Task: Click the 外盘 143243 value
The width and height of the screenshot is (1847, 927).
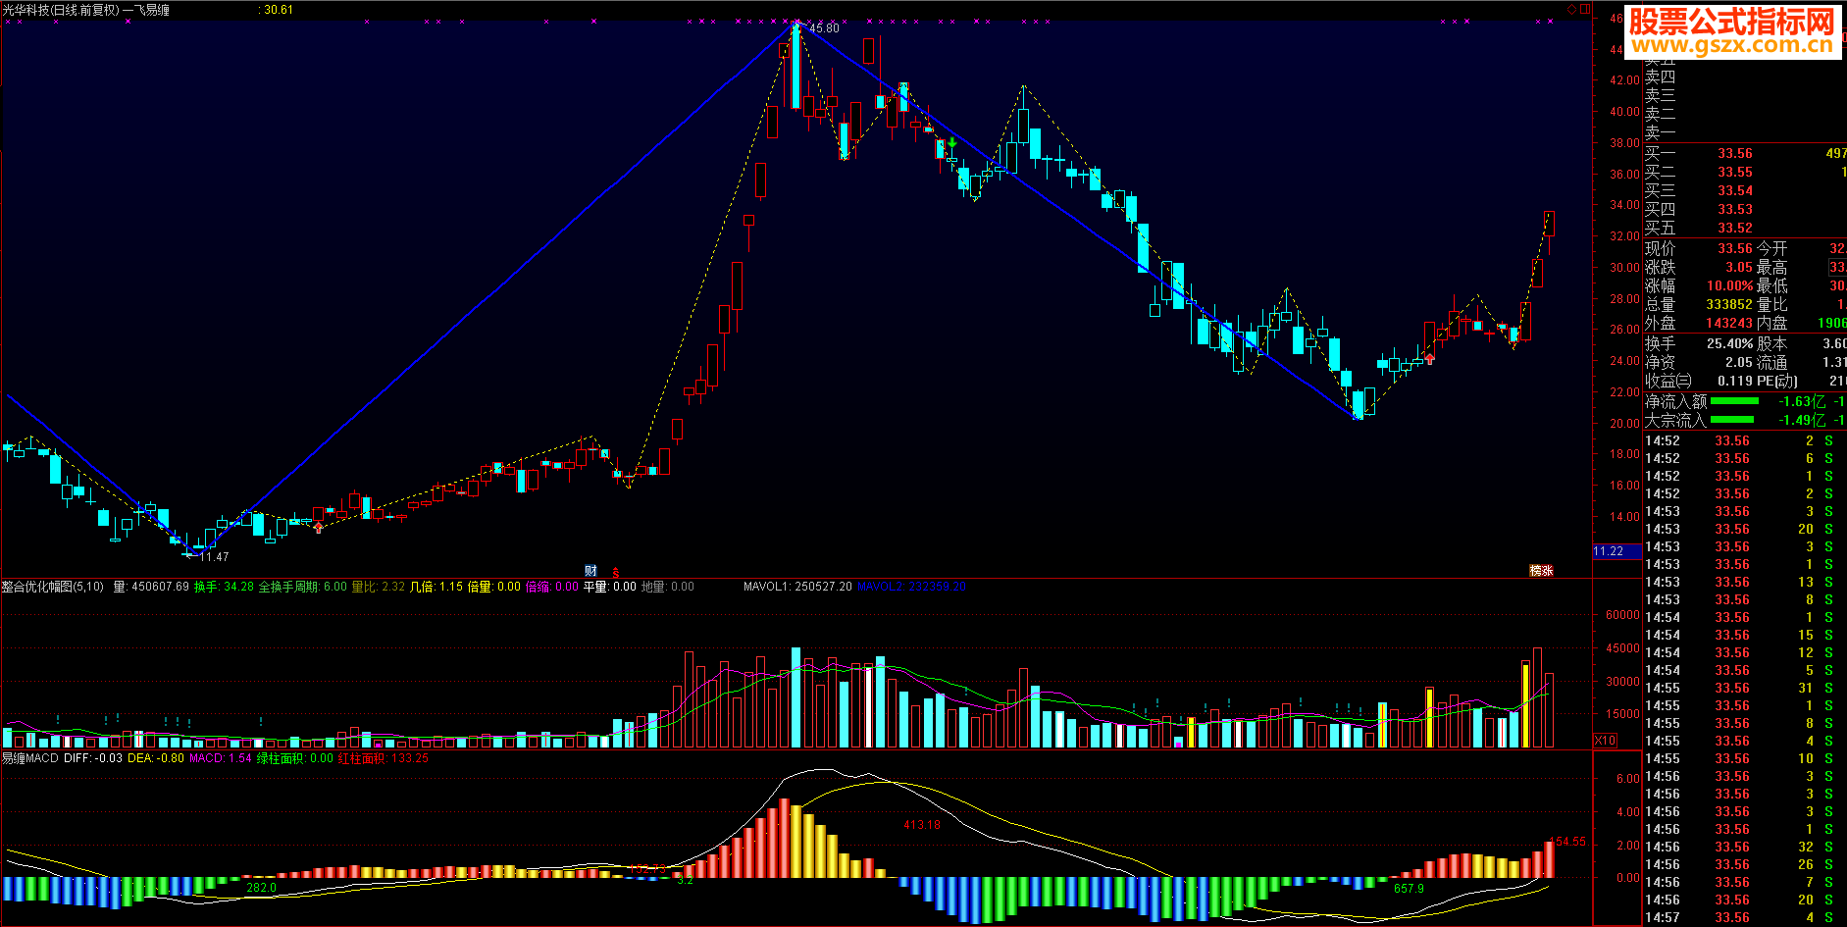Action: click(1729, 323)
